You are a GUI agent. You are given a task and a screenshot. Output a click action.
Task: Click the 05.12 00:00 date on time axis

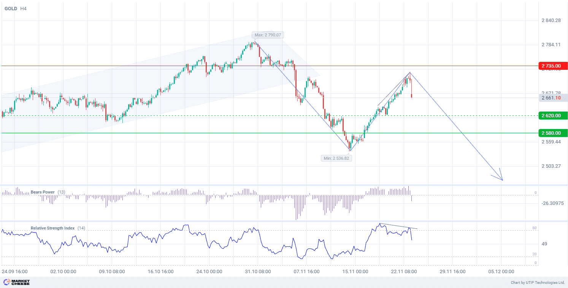pyautogui.click(x=501, y=272)
